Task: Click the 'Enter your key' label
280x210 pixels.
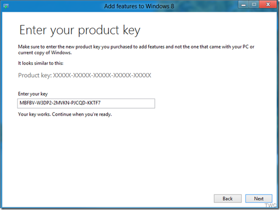Action: tap(33, 94)
